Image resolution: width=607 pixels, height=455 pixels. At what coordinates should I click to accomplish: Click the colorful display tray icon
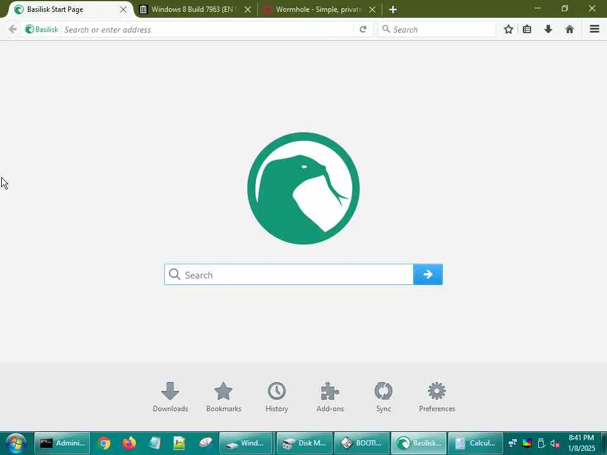pyautogui.click(x=527, y=443)
